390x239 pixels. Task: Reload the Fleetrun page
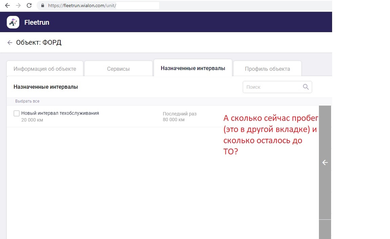pyautogui.click(x=29, y=5)
